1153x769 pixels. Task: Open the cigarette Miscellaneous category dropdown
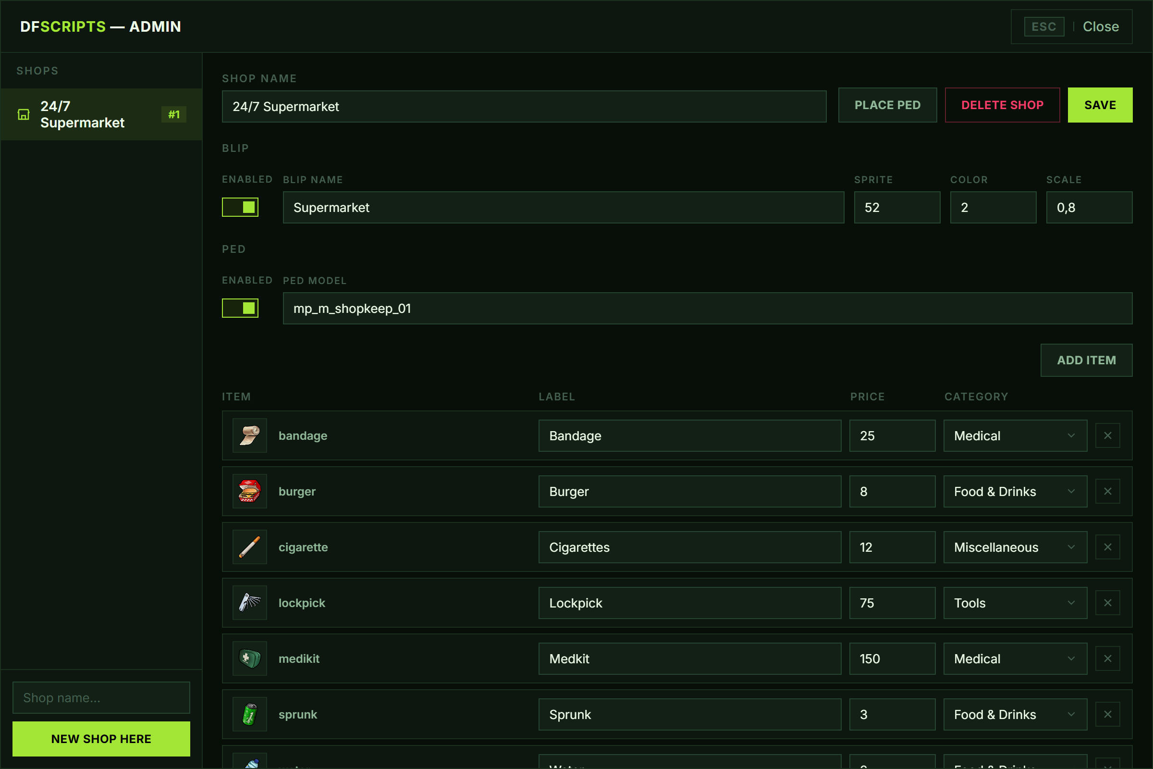pyautogui.click(x=1015, y=547)
